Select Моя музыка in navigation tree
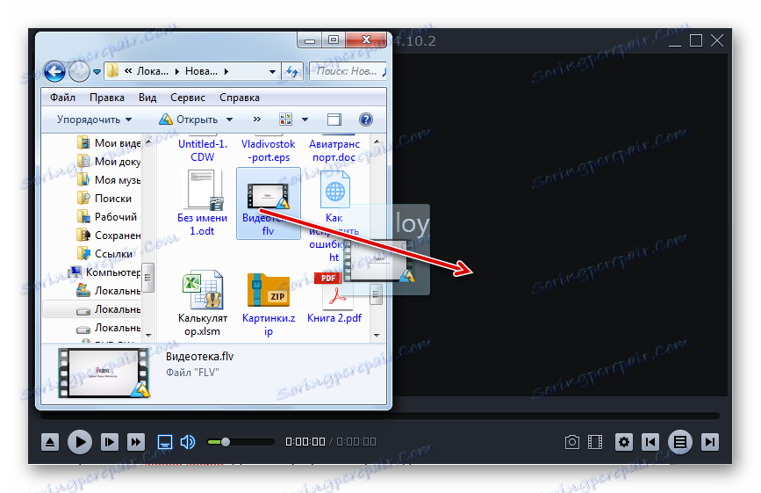Image resolution: width=761 pixels, height=493 pixels. (109, 180)
